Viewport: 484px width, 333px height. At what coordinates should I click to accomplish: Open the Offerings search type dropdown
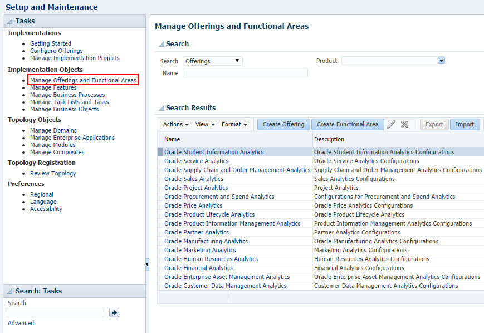tap(212, 61)
